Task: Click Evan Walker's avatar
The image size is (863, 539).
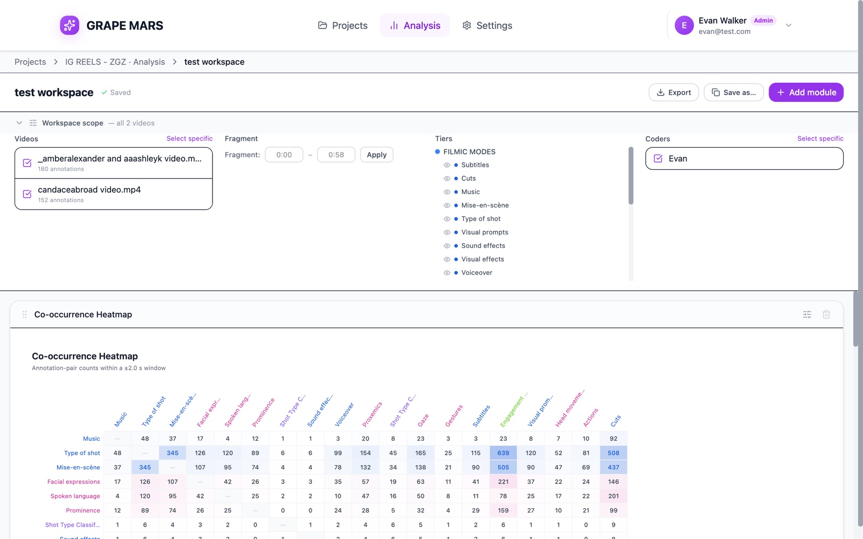Action: coord(684,25)
